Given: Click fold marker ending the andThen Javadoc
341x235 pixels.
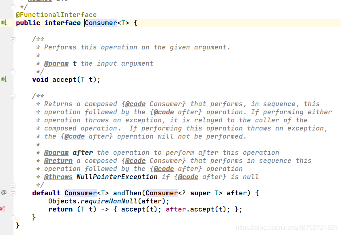Looking at the screenshot, I should 13,185.
